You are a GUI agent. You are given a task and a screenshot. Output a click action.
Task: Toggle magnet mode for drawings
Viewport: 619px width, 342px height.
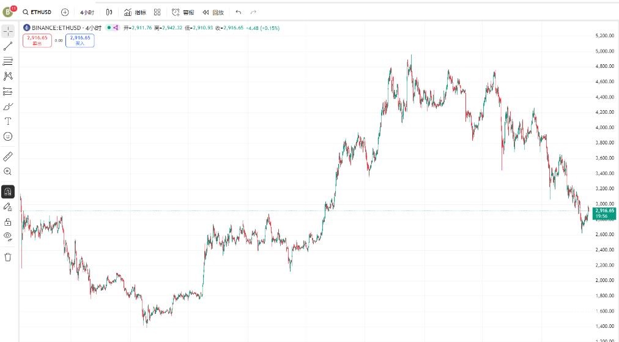pyautogui.click(x=8, y=191)
